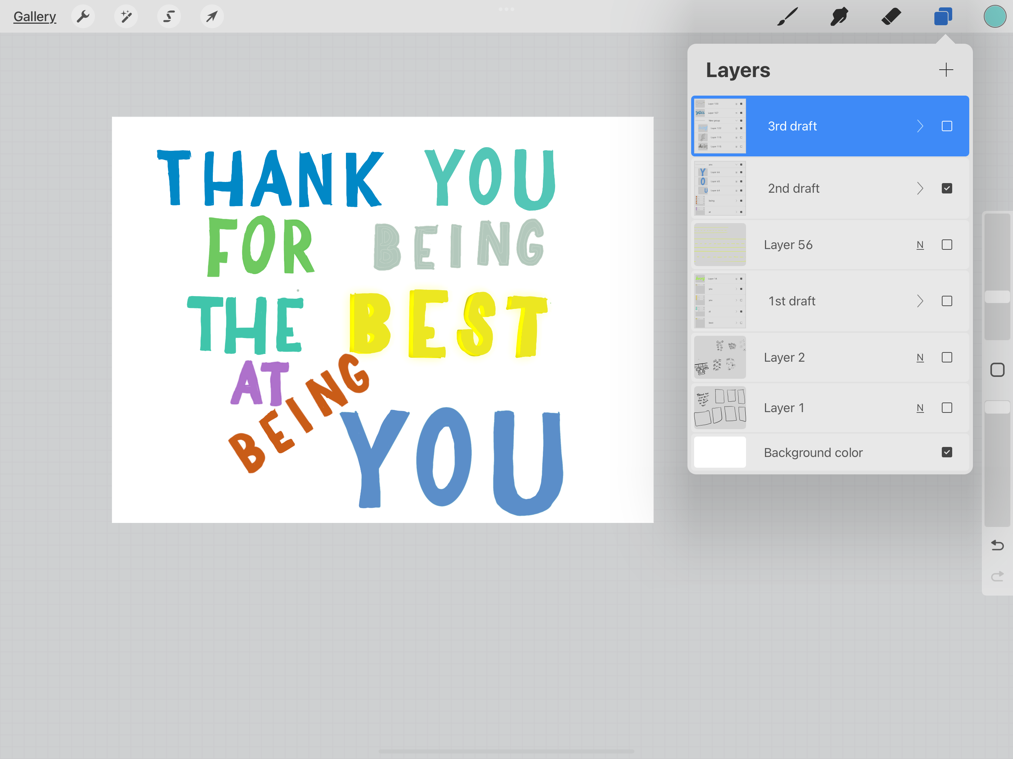Select the 'Layer 56' name
Image resolution: width=1013 pixels, height=759 pixels.
[788, 245]
